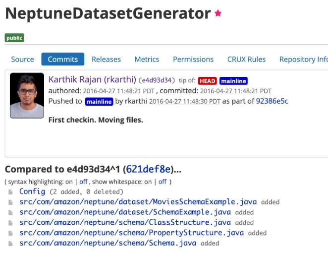This screenshot has height=253, width=328.
Task: Click file icon next to Schema.java
Action: point(10,244)
